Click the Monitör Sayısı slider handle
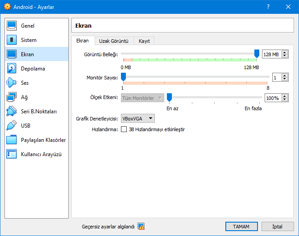This screenshot has width=299, height=236. coord(123,77)
